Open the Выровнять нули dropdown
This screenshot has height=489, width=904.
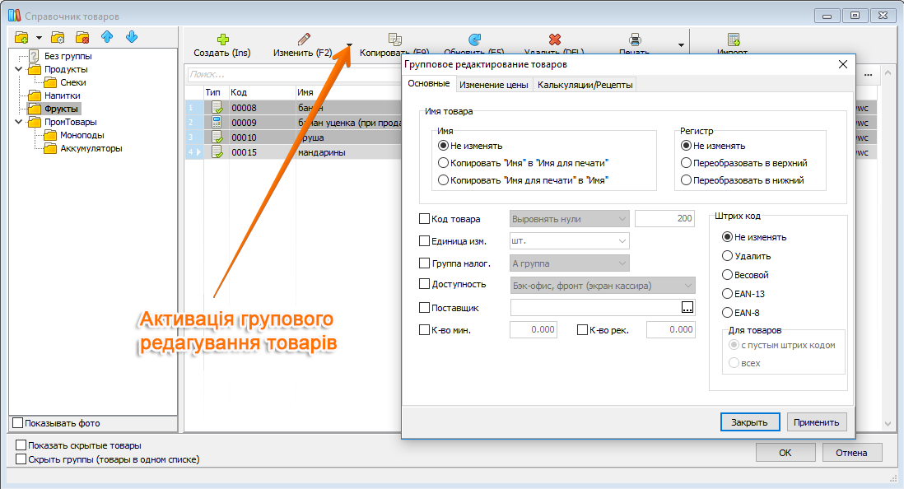point(569,219)
